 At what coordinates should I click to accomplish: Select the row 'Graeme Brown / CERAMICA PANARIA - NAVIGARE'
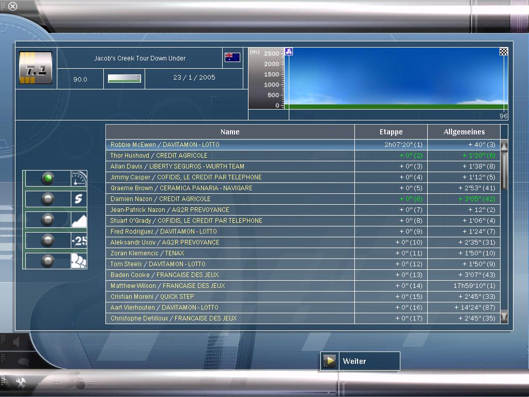coord(303,188)
